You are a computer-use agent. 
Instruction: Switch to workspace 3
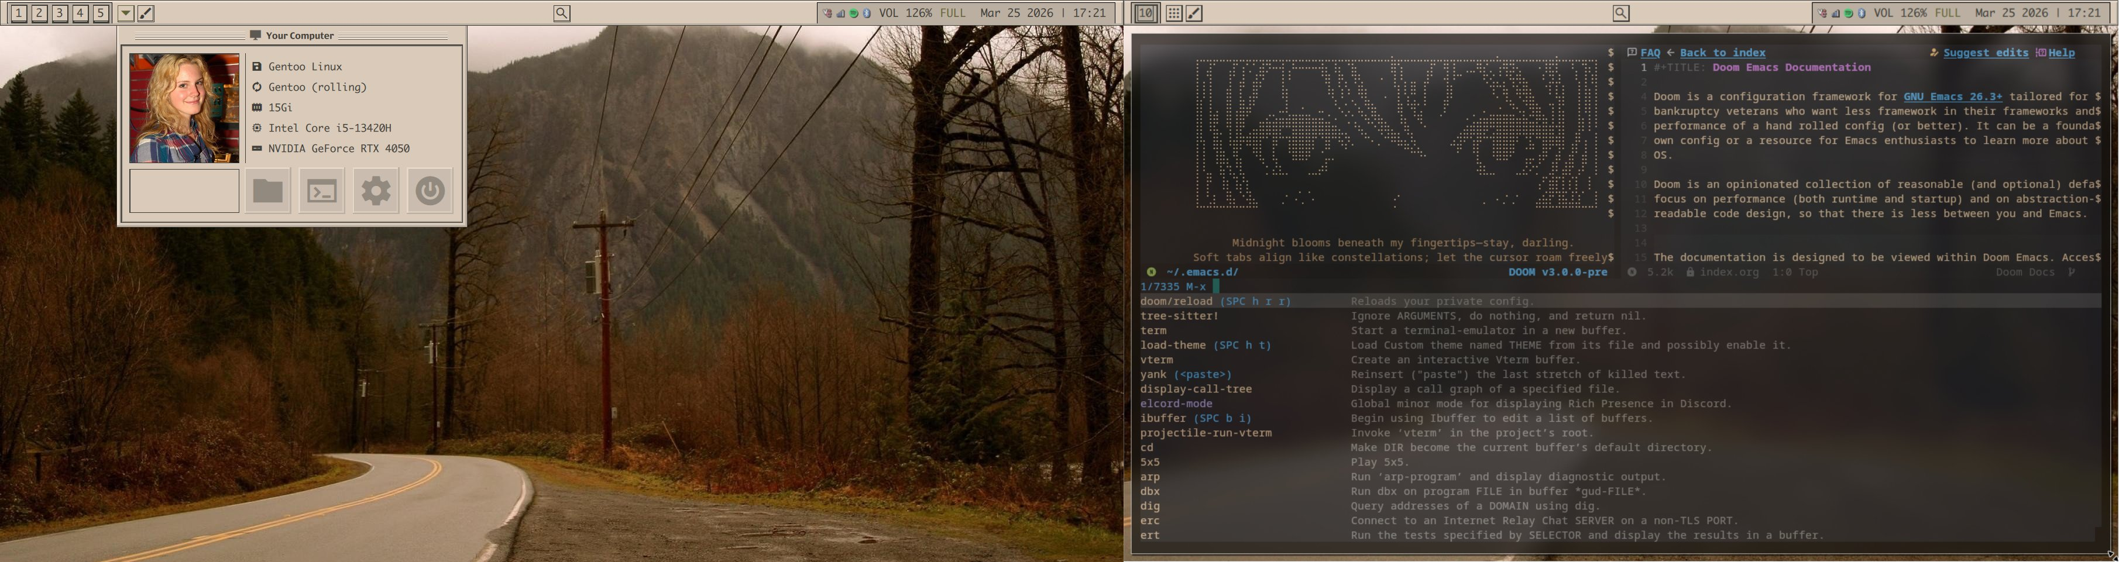[x=60, y=13]
